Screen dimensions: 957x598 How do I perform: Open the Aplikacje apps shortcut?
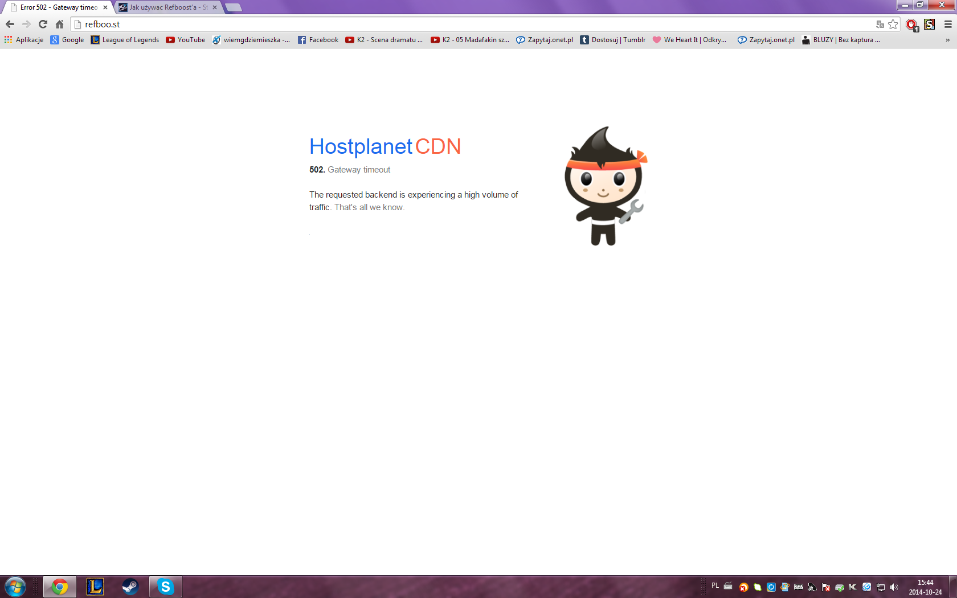tap(24, 40)
